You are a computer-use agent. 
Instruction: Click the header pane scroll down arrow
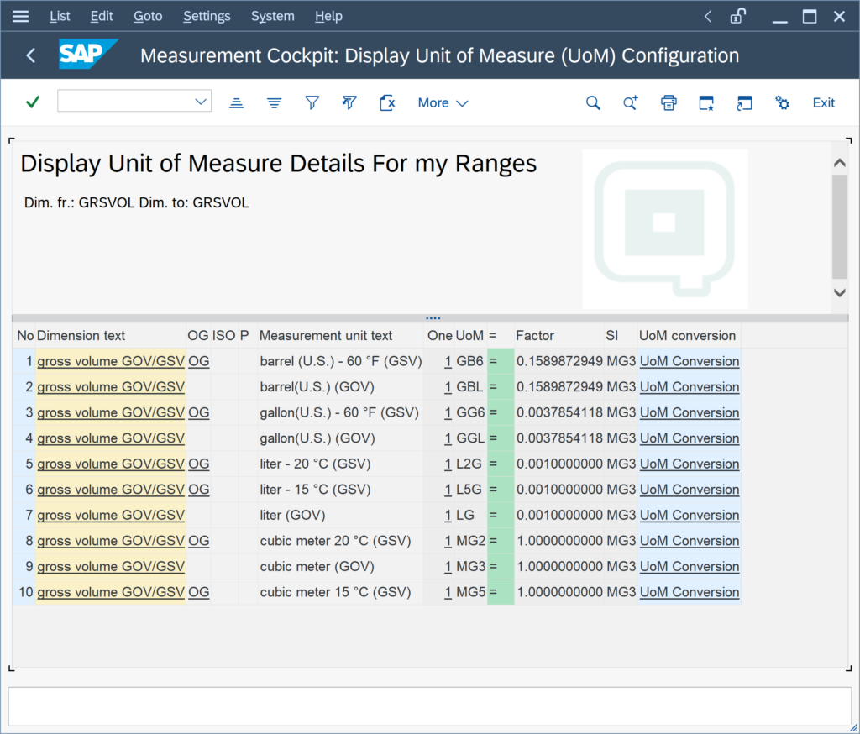839,292
